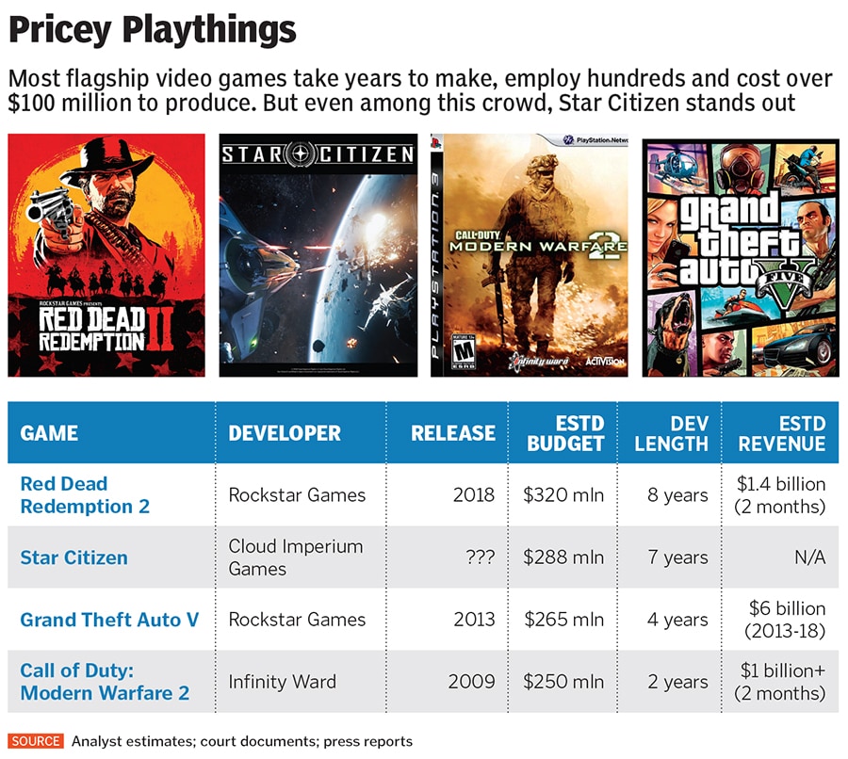Click the Star Citizen row title
This screenshot has height=759, width=848.
coord(73,557)
